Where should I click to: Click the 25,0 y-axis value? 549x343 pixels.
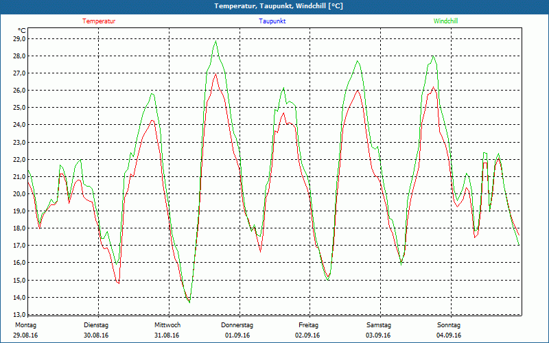coord(19,108)
